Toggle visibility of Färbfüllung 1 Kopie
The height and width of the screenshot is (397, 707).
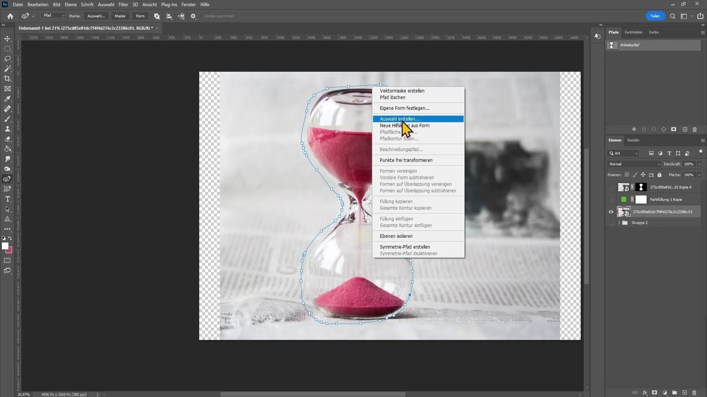[611, 199]
